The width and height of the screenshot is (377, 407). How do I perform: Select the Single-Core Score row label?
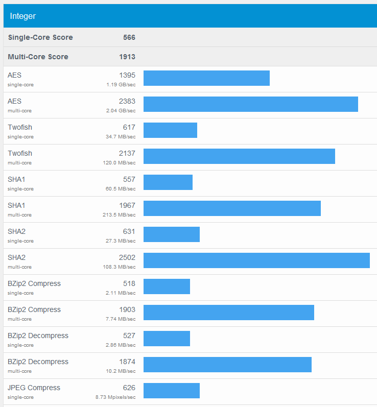pyautogui.click(x=40, y=37)
